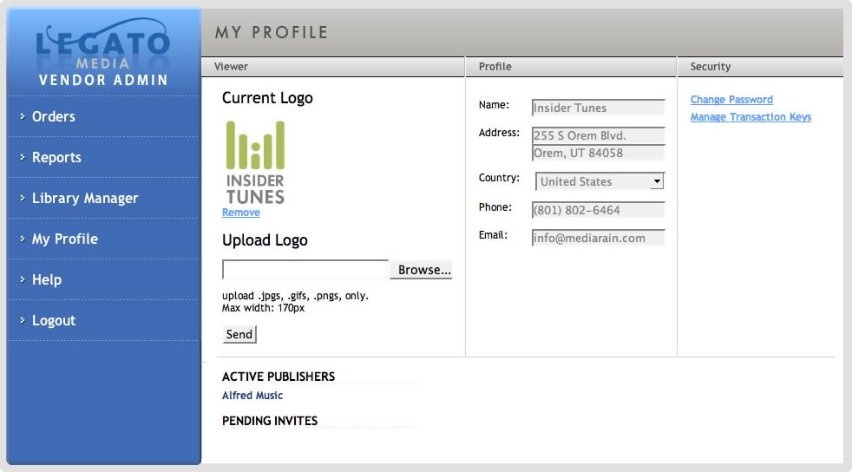
Task: Open the Help page
Action: pyautogui.click(x=47, y=279)
